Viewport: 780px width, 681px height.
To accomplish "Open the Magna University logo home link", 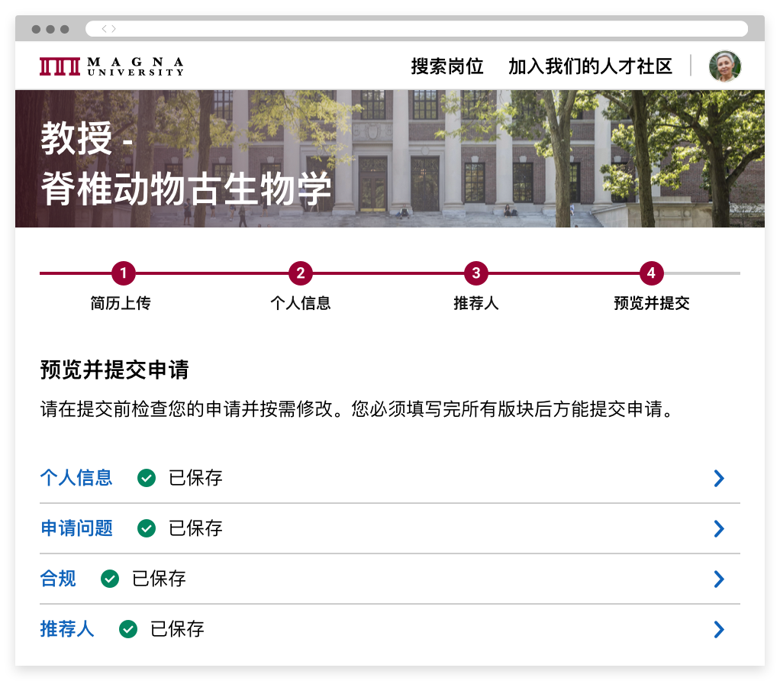I will 112,66.
